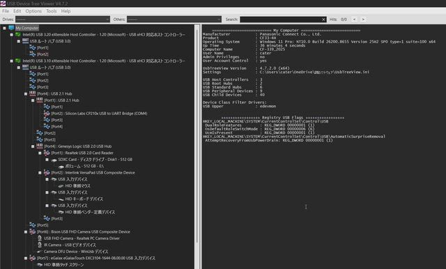Viewport: 446px width, 269px height.
Task: Click the [Port3] icon under Genesys hub
Action: pyautogui.click(x=47, y=218)
